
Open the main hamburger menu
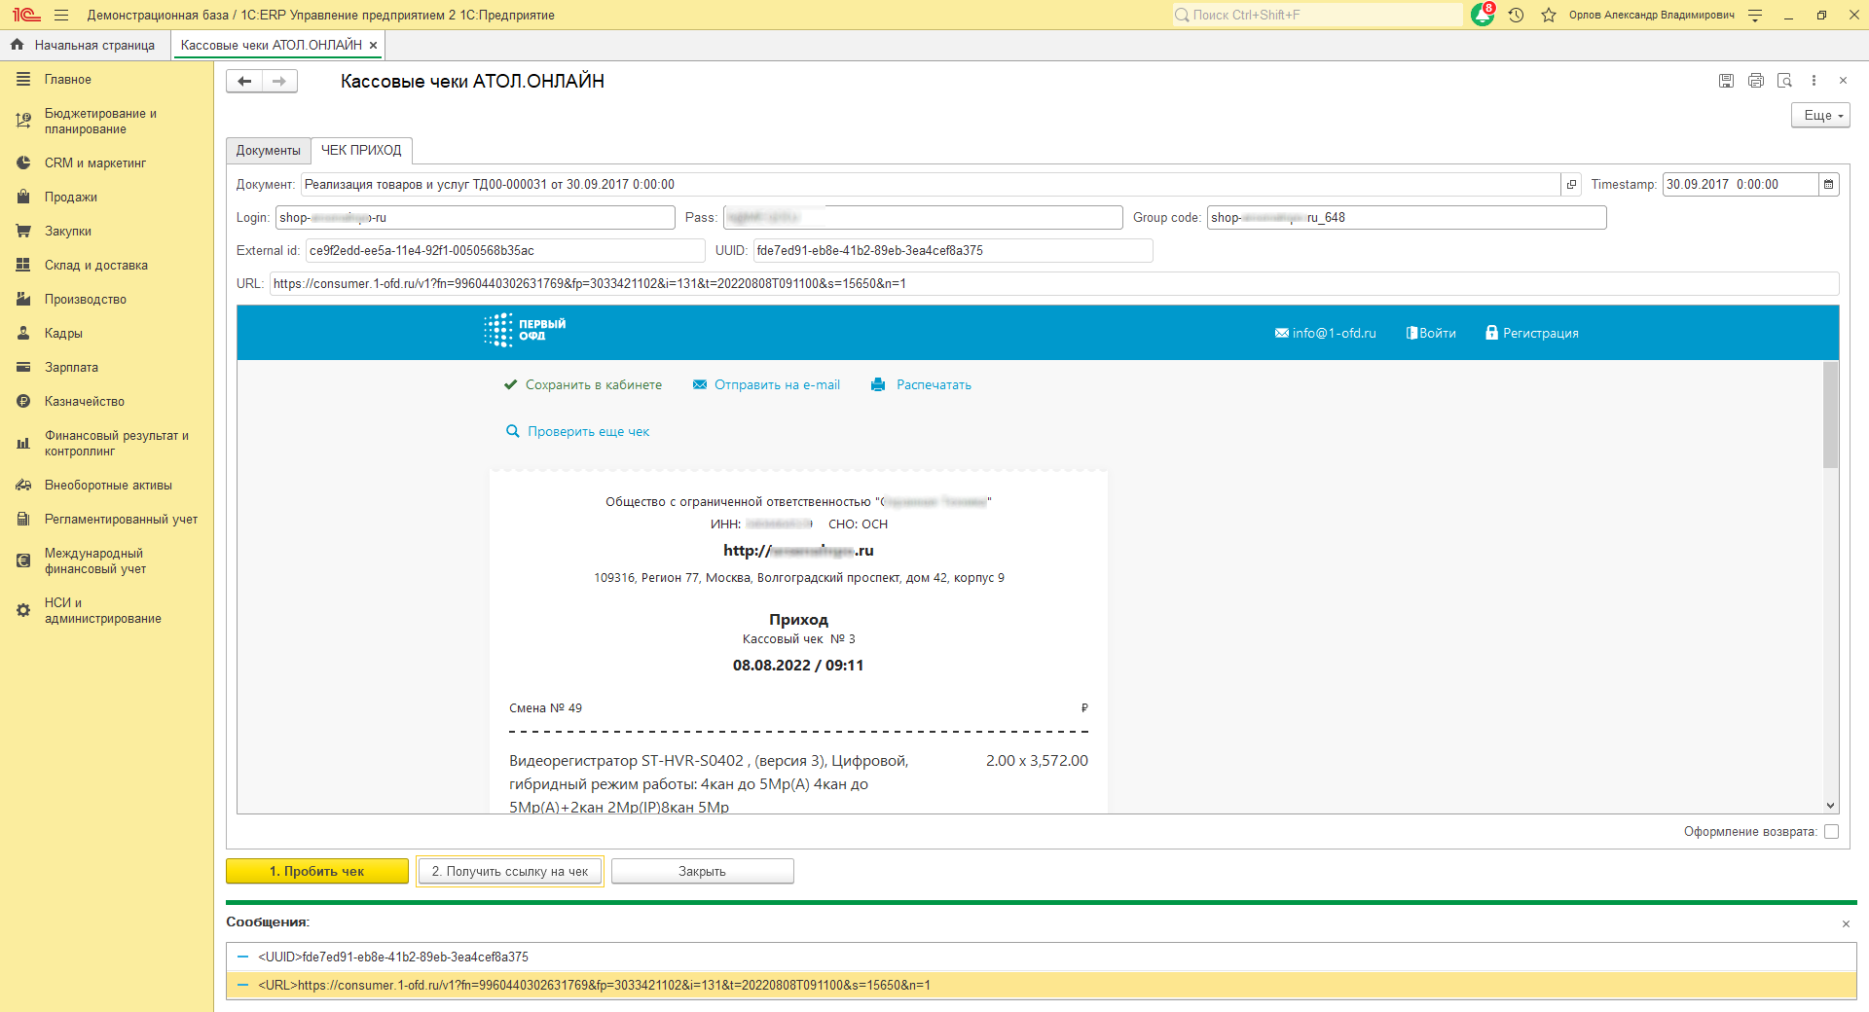[x=61, y=15]
